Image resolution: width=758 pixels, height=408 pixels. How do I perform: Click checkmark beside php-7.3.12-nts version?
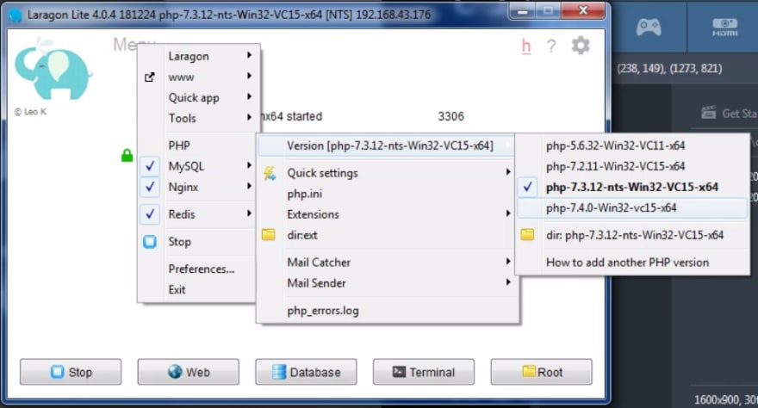tap(528, 187)
